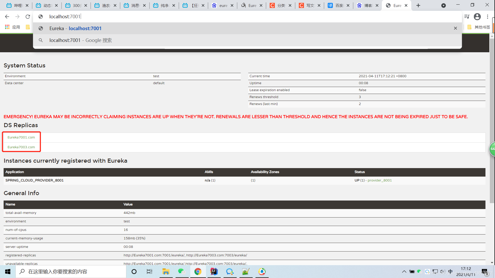Select the num-of-cpus value 16
This screenshot has width=495, height=278.
(x=126, y=230)
